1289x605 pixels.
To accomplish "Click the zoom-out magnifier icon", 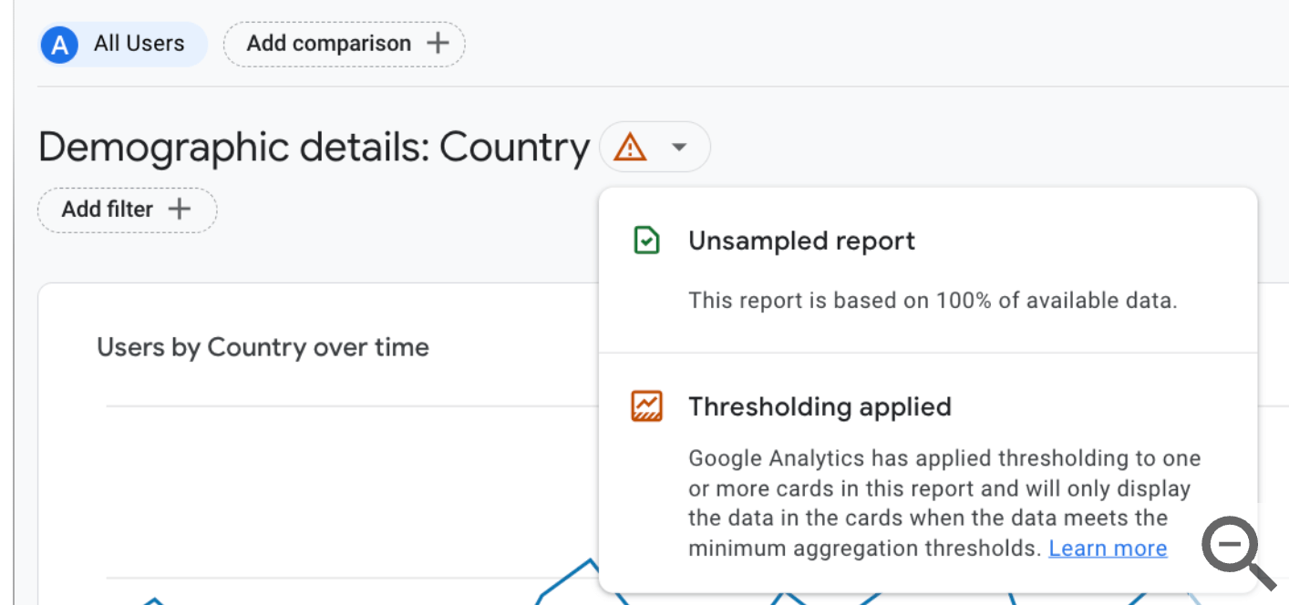I will pos(1239,551).
